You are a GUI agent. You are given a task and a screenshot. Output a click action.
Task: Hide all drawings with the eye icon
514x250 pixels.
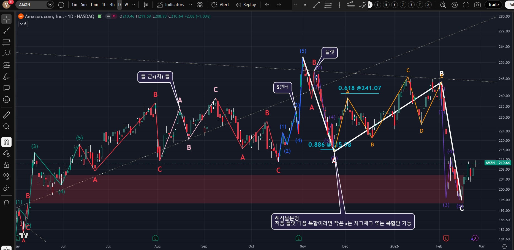coord(6,176)
